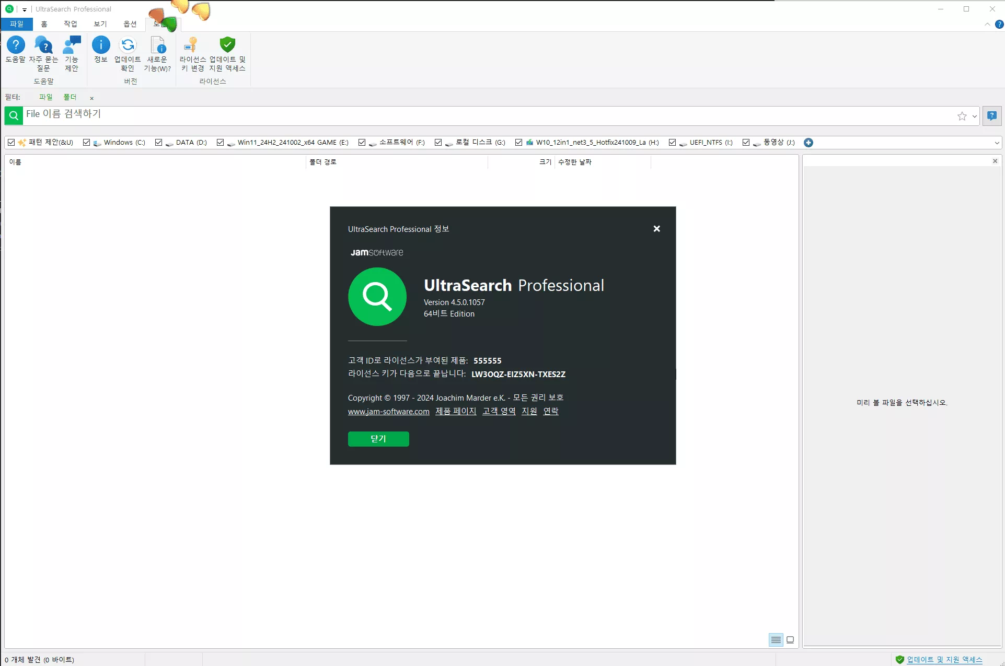
Task: Click the green 닫기 button
Action: 378,439
